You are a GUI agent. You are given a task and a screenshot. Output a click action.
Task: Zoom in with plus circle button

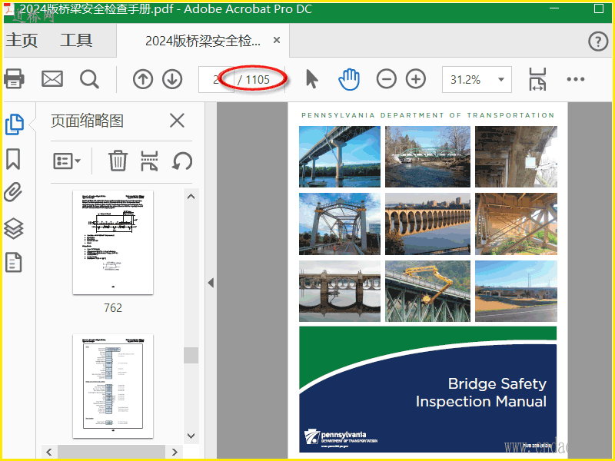pyautogui.click(x=416, y=79)
